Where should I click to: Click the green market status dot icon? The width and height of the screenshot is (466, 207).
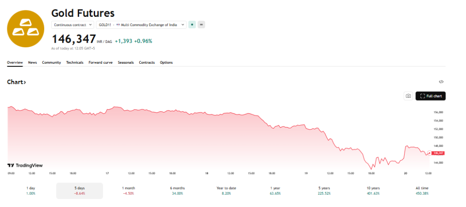click(192, 25)
